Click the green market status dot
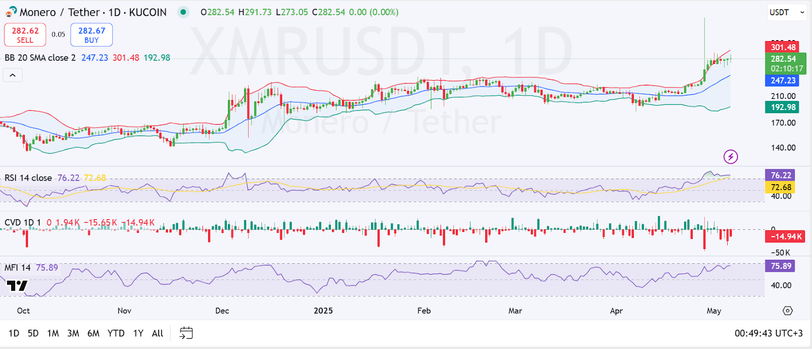 pos(183,12)
